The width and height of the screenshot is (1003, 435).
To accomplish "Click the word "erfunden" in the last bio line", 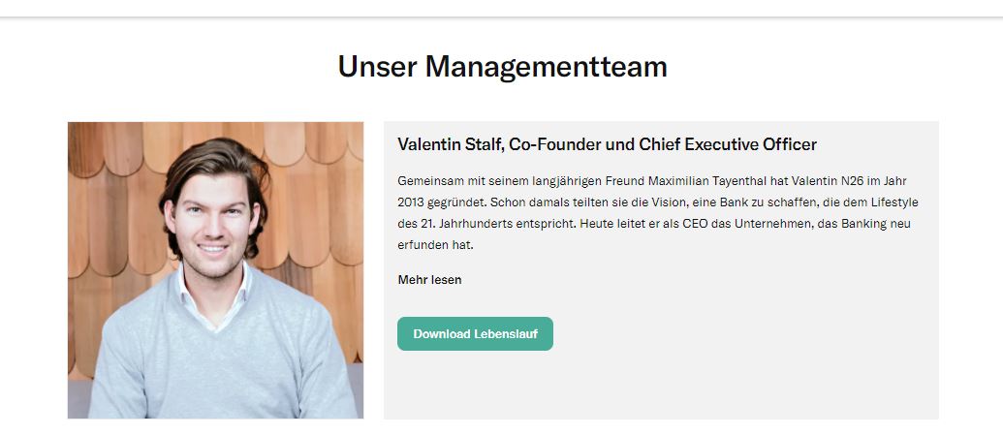I will [x=422, y=245].
